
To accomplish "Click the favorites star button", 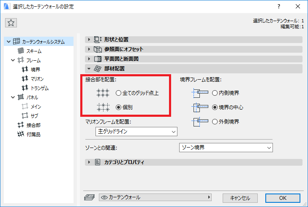I will [x=11, y=23].
